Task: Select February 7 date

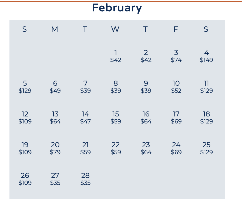Action: pyautogui.click(x=85, y=87)
